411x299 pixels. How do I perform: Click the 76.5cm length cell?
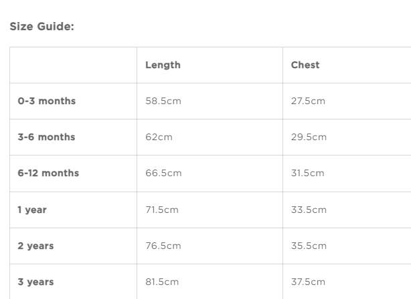click(163, 246)
